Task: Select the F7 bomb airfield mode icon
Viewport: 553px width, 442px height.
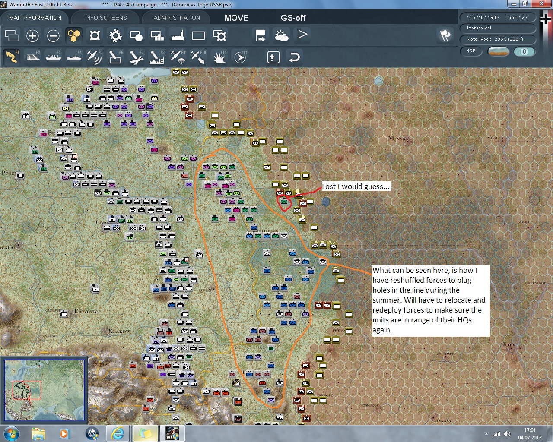Action: (136, 57)
